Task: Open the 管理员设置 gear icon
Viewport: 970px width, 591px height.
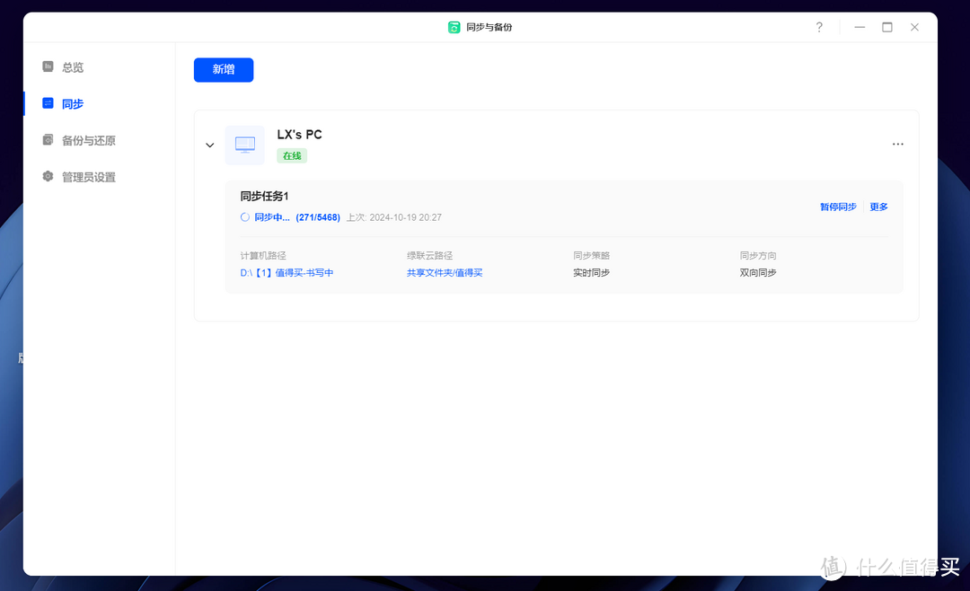Action: pos(48,176)
